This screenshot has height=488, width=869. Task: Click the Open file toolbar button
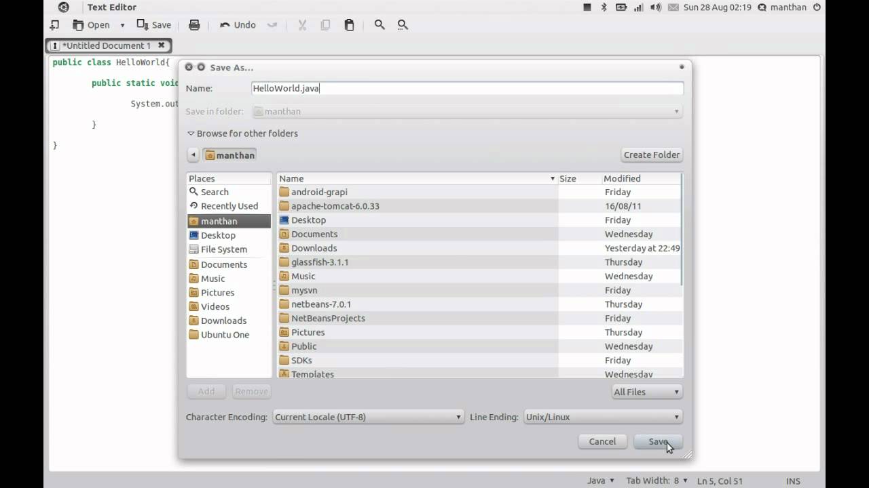tap(91, 25)
